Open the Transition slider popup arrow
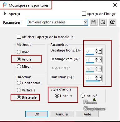The image size is (120, 122). click(x=100, y=78)
